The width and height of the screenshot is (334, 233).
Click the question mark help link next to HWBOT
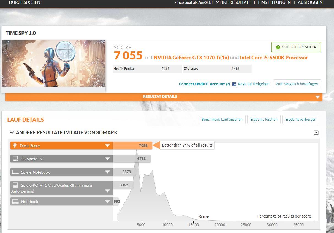click(228, 84)
